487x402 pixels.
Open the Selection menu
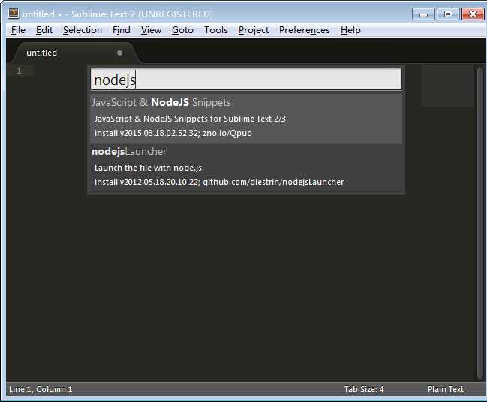pyautogui.click(x=83, y=30)
